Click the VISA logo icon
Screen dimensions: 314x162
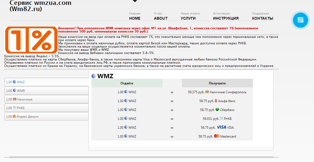[221, 127]
